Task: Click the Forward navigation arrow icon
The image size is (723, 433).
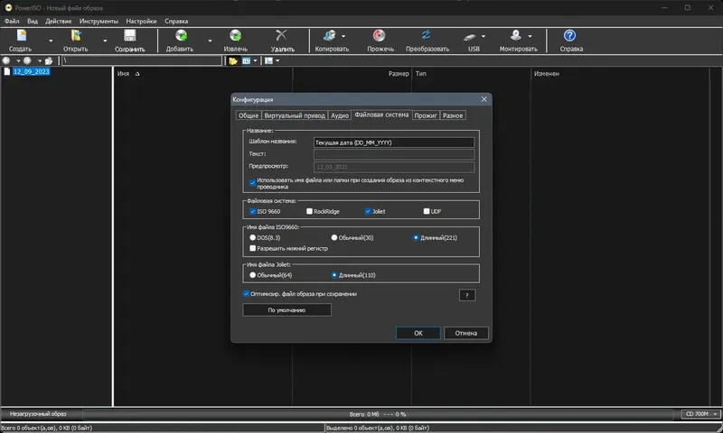Action: click(x=28, y=60)
